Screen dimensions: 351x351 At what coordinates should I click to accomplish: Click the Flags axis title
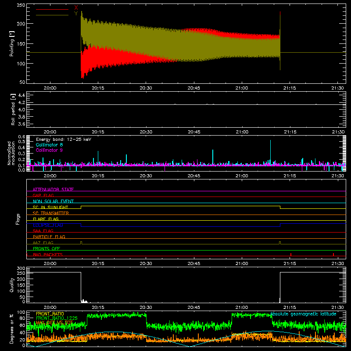(18, 219)
